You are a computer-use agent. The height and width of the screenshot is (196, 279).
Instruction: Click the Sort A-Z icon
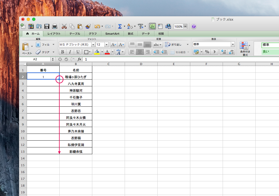(x=130, y=26)
